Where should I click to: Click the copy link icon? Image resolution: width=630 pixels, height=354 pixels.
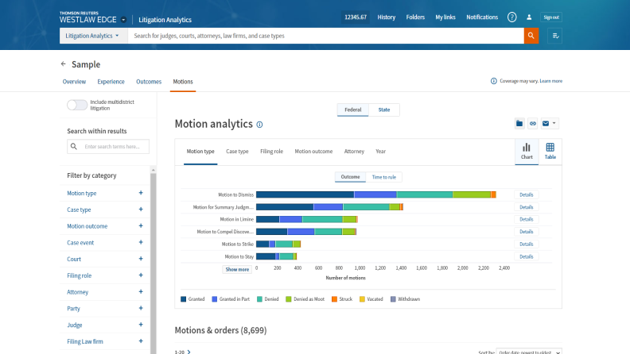pyautogui.click(x=533, y=124)
